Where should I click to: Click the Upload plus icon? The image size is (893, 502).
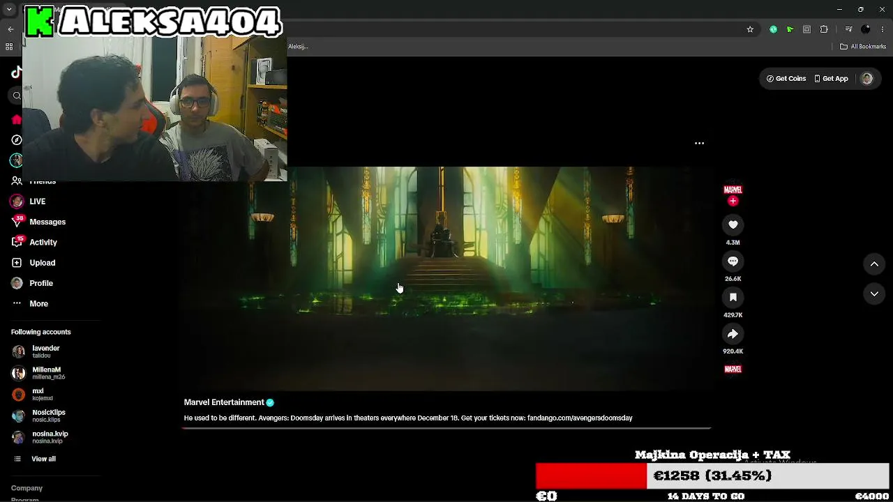(x=17, y=263)
